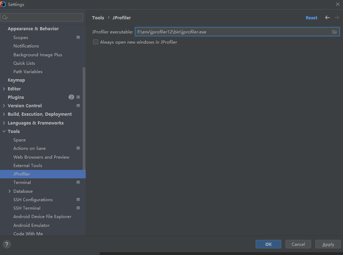
Task: Select Android Device File Explorer
Action: coord(42,216)
